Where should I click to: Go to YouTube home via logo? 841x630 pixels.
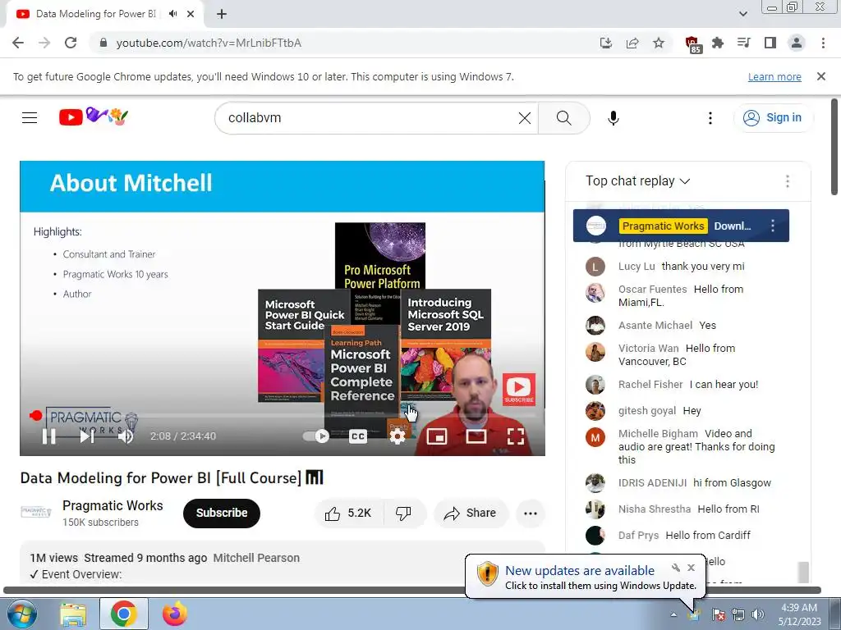coord(94,116)
